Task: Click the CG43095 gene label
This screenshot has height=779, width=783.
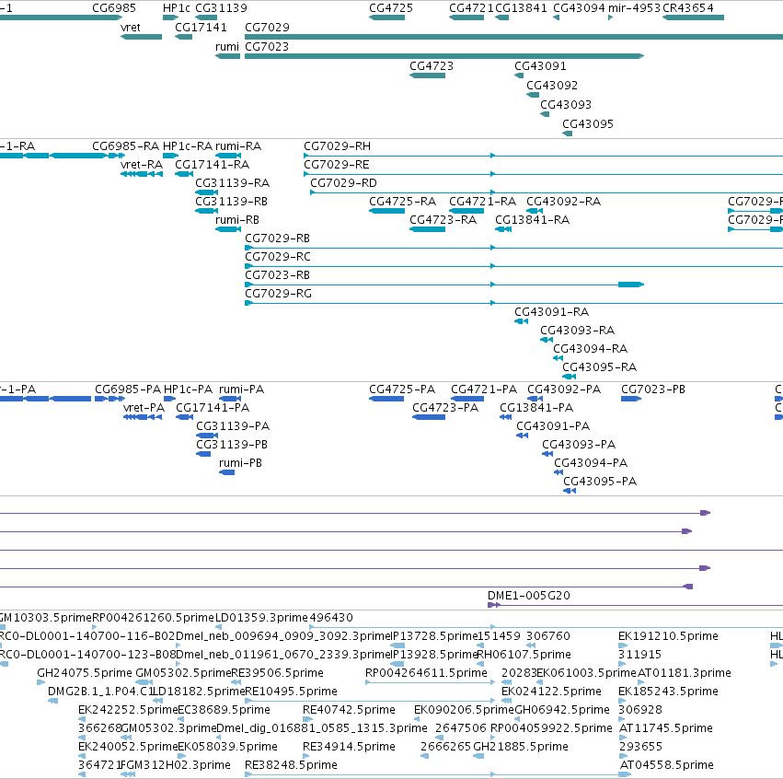Action: point(588,124)
